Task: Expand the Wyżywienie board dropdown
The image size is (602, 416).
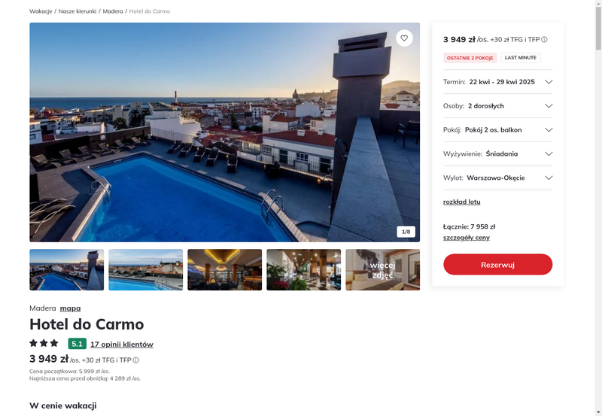Action: coord(497,154)
